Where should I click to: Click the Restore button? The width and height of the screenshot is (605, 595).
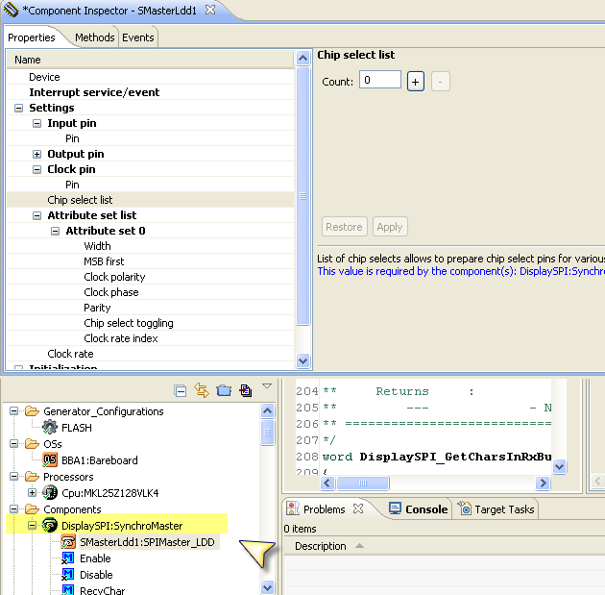pyautogui.click(x=344, y=227)
